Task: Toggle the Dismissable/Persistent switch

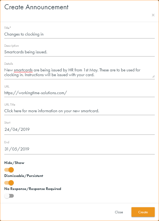Action: (9, 183)
